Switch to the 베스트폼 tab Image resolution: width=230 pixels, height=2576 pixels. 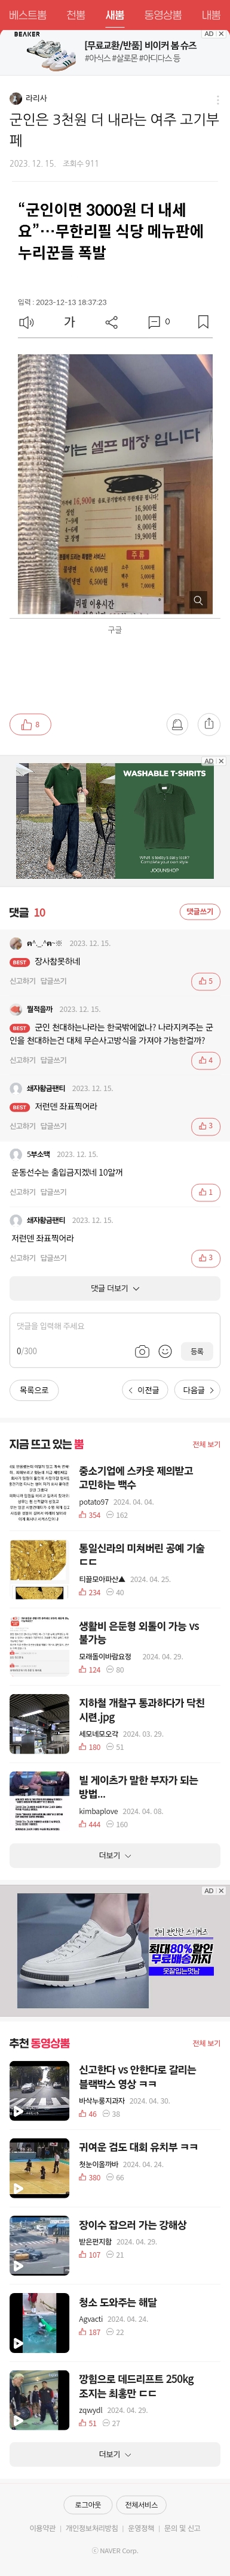(x=28, y=15)
